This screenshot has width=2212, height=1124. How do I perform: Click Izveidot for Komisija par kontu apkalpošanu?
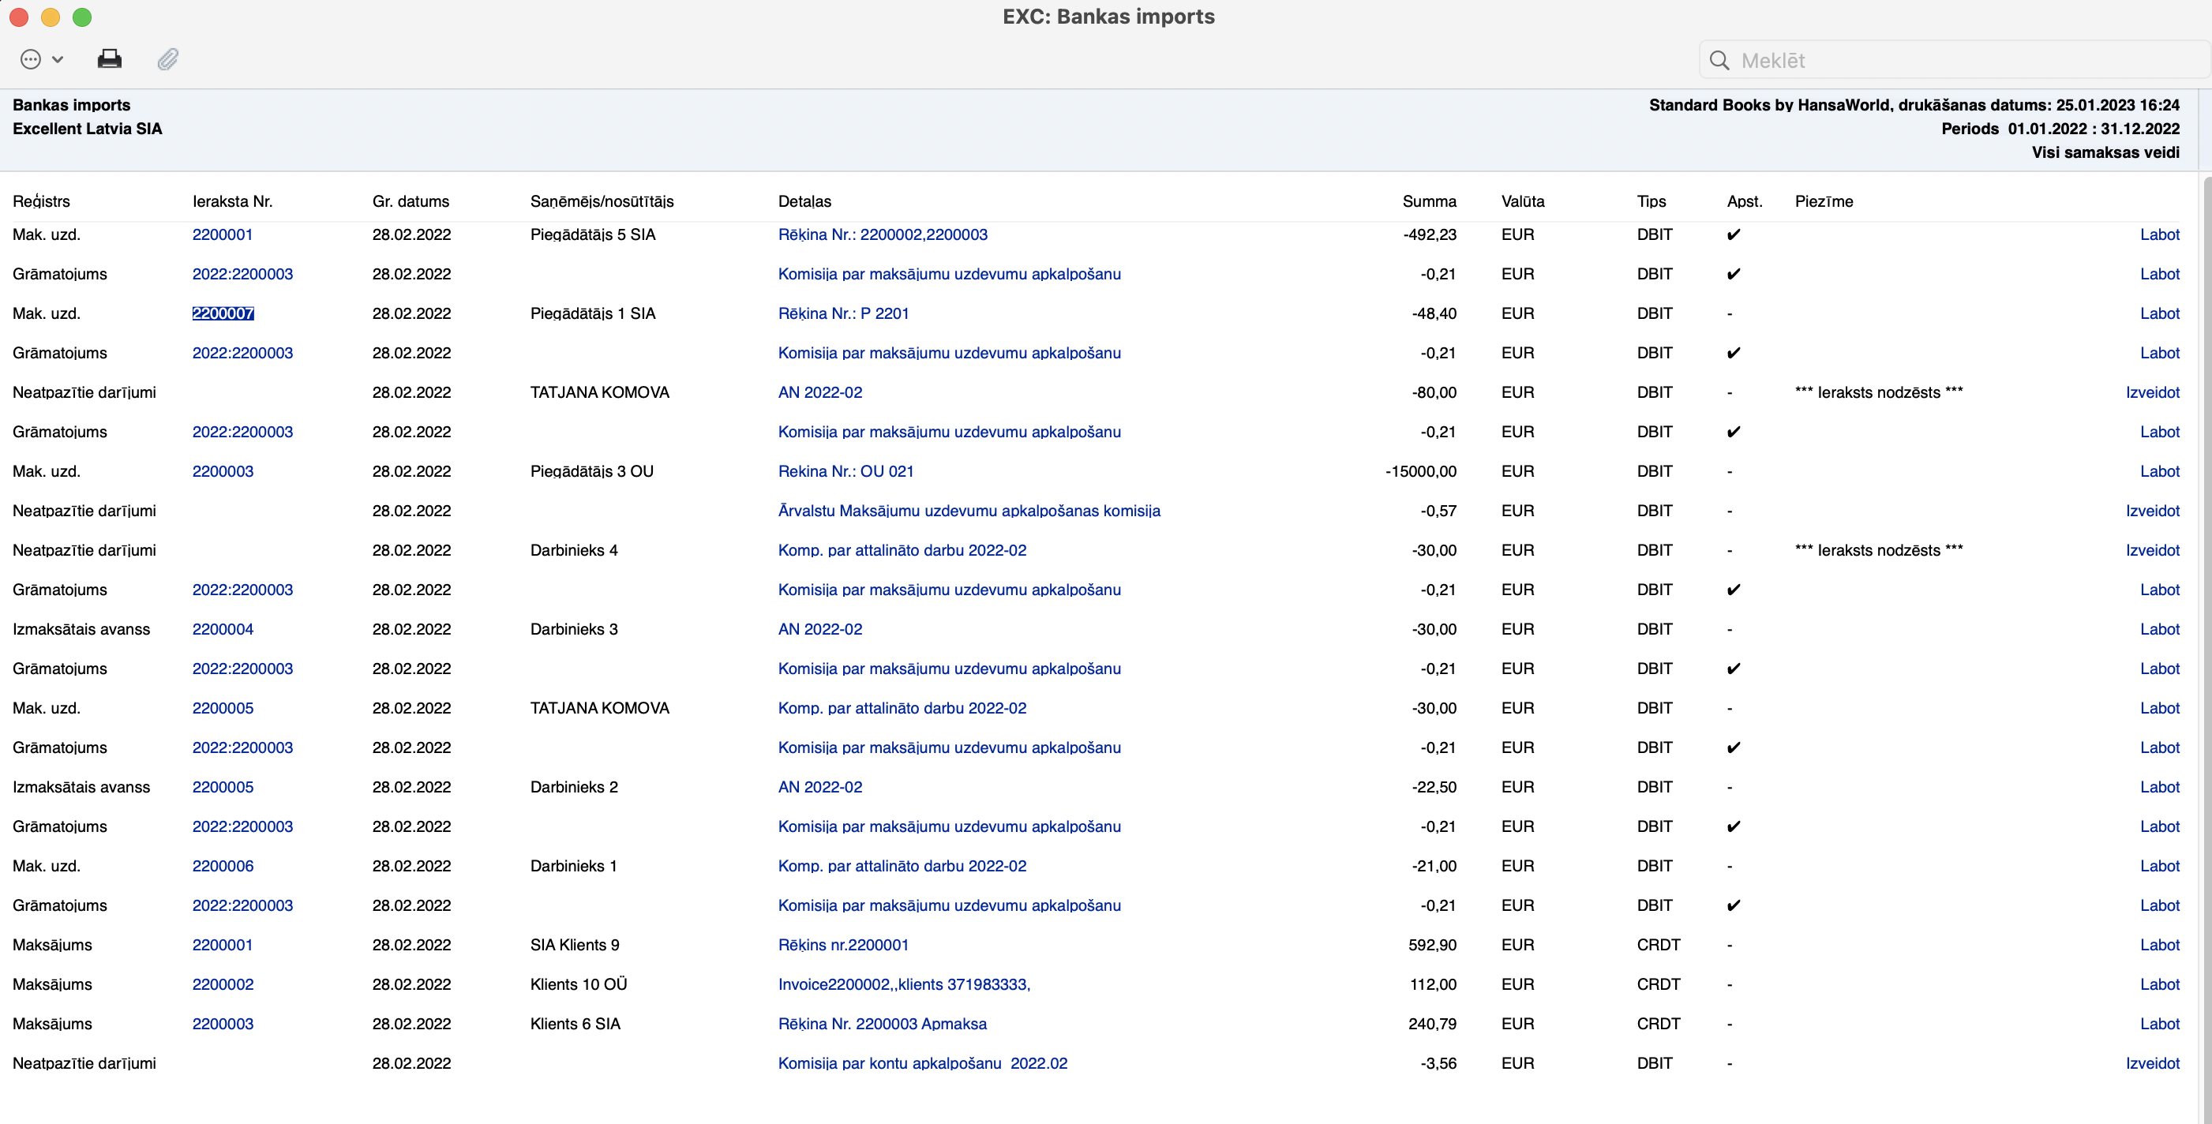click(2152, 1063)
